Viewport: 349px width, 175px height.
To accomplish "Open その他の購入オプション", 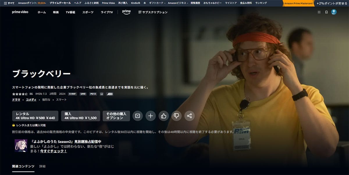I will tap(116, 116).
